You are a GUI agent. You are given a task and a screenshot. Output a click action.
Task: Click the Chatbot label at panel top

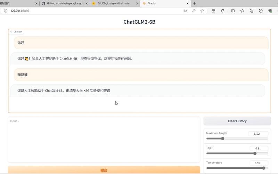(x=16, y=32)
